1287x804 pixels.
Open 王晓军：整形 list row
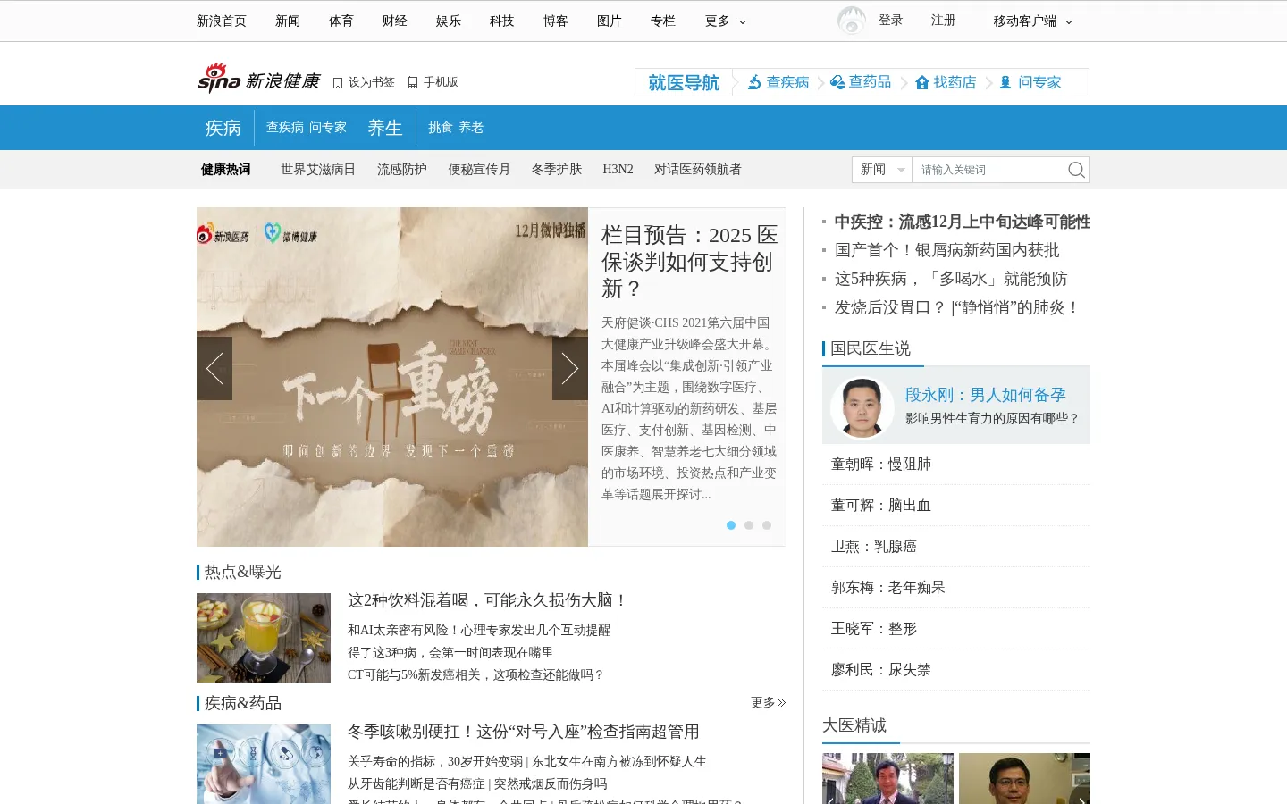click(956, 629)
